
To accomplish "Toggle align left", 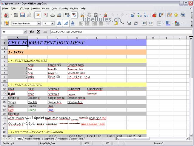I will click(81, 23).
